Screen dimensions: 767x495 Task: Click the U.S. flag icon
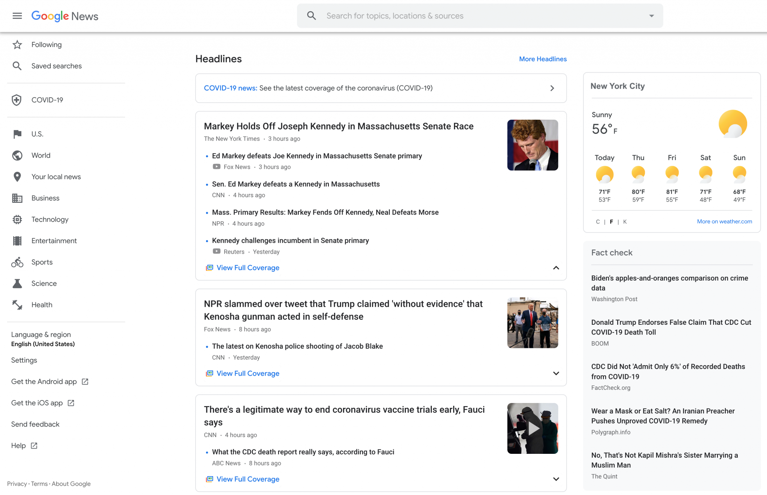click(x=17, y=134)
